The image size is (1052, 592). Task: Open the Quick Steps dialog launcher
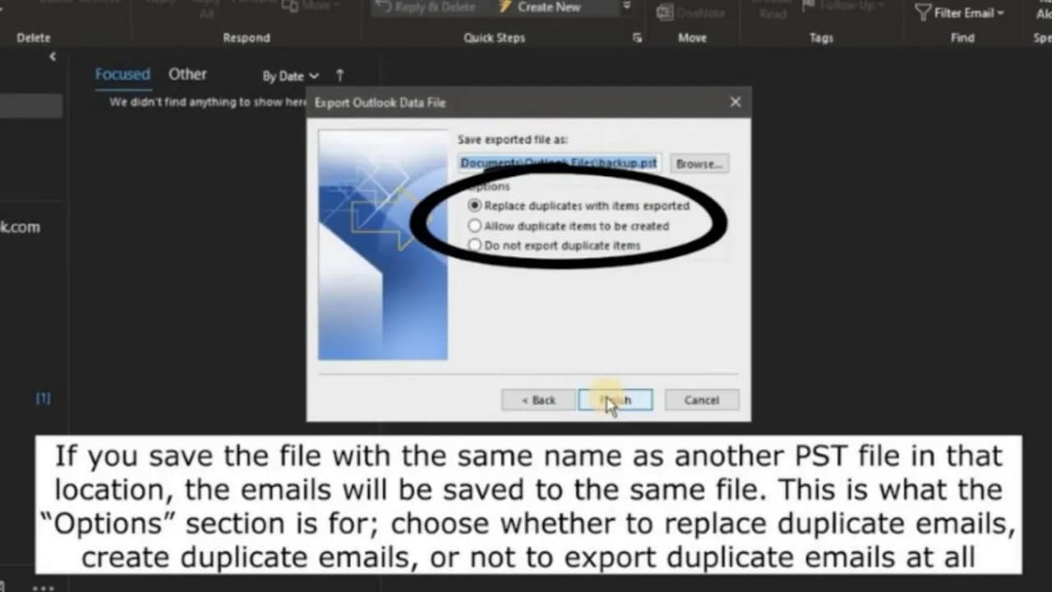[x=637, y=38]
